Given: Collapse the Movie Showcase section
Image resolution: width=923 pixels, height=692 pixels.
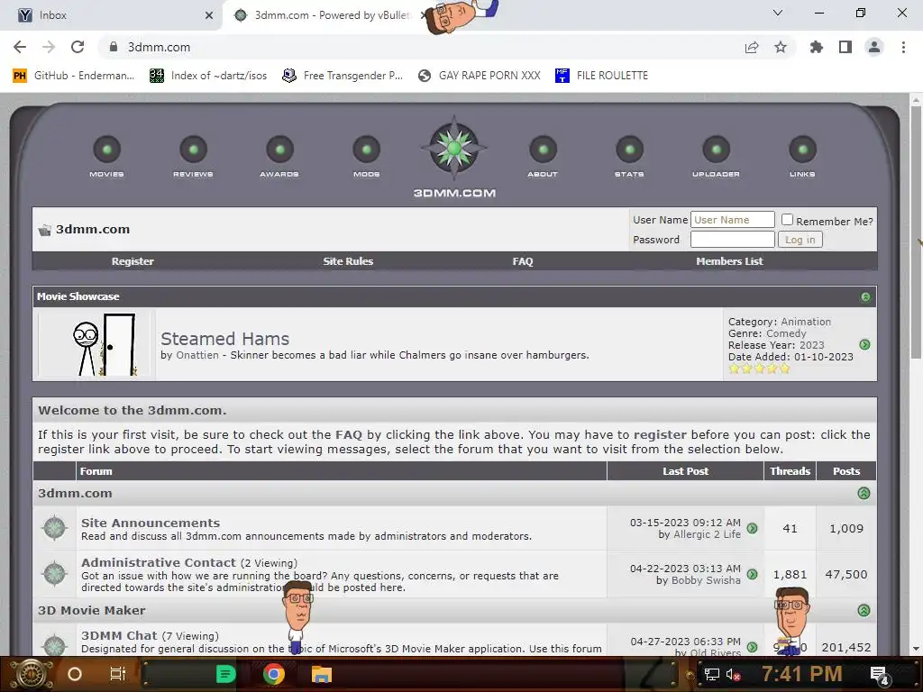Looking at the screenshot, I should point(865,296).
